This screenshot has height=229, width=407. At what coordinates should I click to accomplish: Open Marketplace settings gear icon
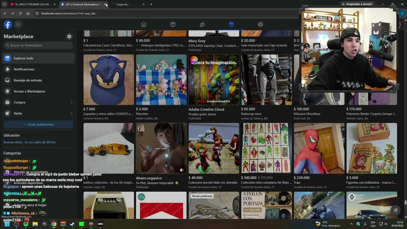point(69,37)
